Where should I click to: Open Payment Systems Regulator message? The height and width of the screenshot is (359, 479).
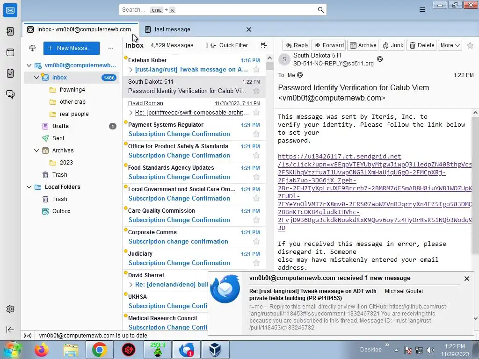(x=194, y=129)
